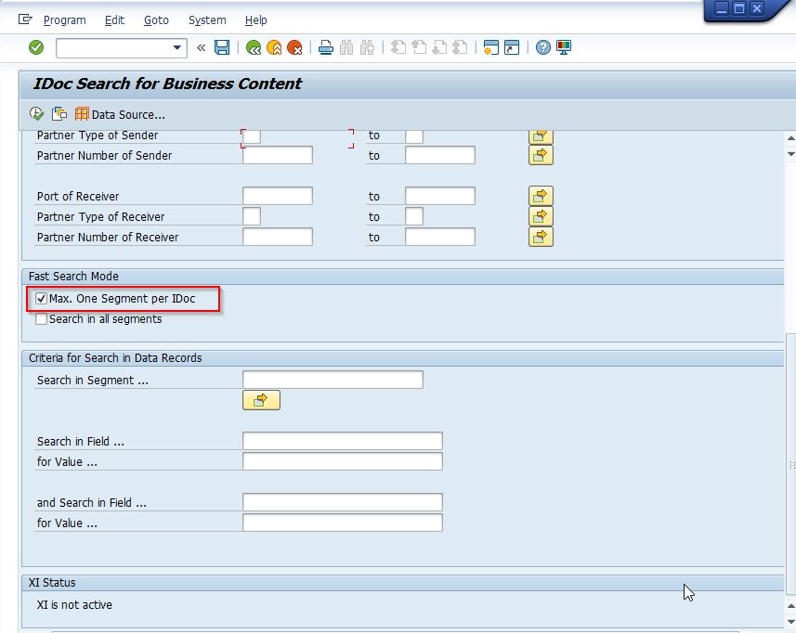Click Port of Receiver to field
Screen dimensions: 796x633
[x=440, y=196]
